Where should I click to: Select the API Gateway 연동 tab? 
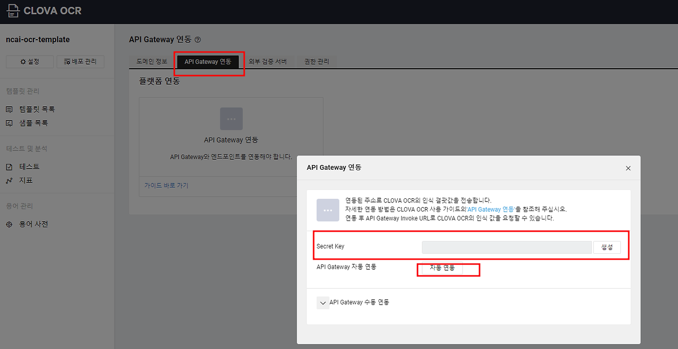(208, 62)
